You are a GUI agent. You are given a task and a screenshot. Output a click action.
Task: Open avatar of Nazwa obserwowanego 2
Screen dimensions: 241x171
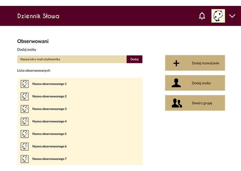click(x=25, y=97)
